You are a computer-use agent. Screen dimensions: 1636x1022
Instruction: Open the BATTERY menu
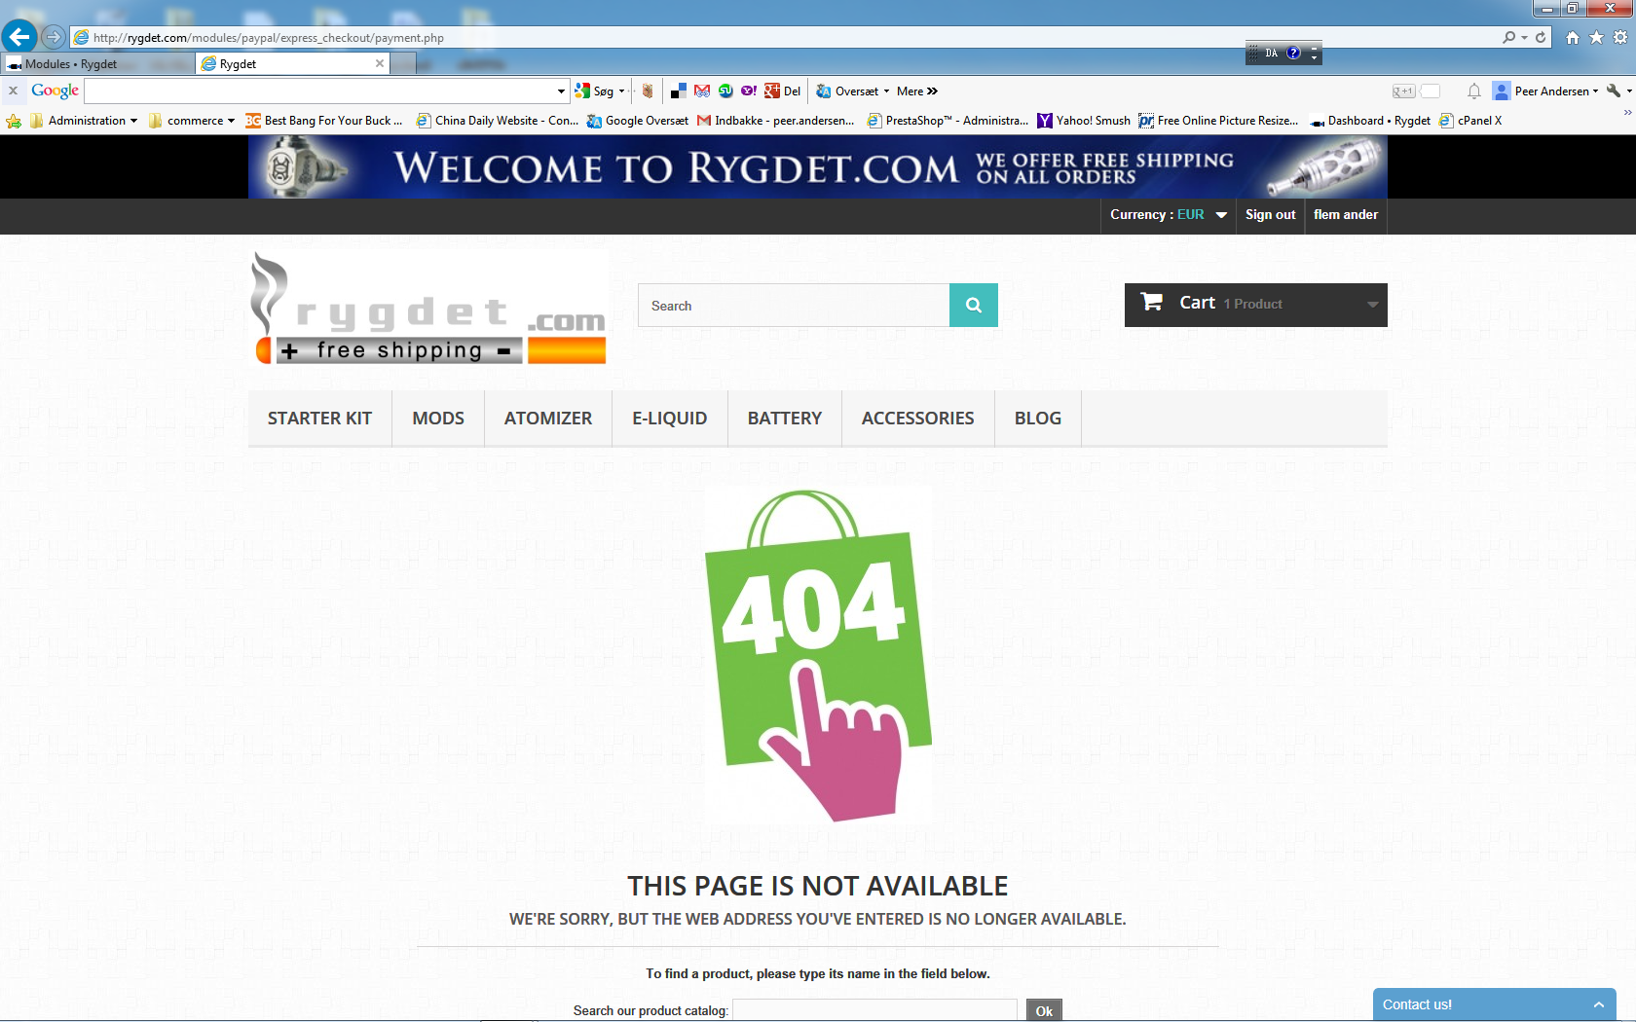[x=785, y=419]
